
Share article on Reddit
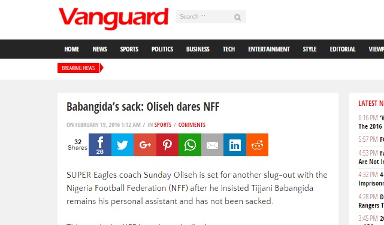[x=257, y=145]
